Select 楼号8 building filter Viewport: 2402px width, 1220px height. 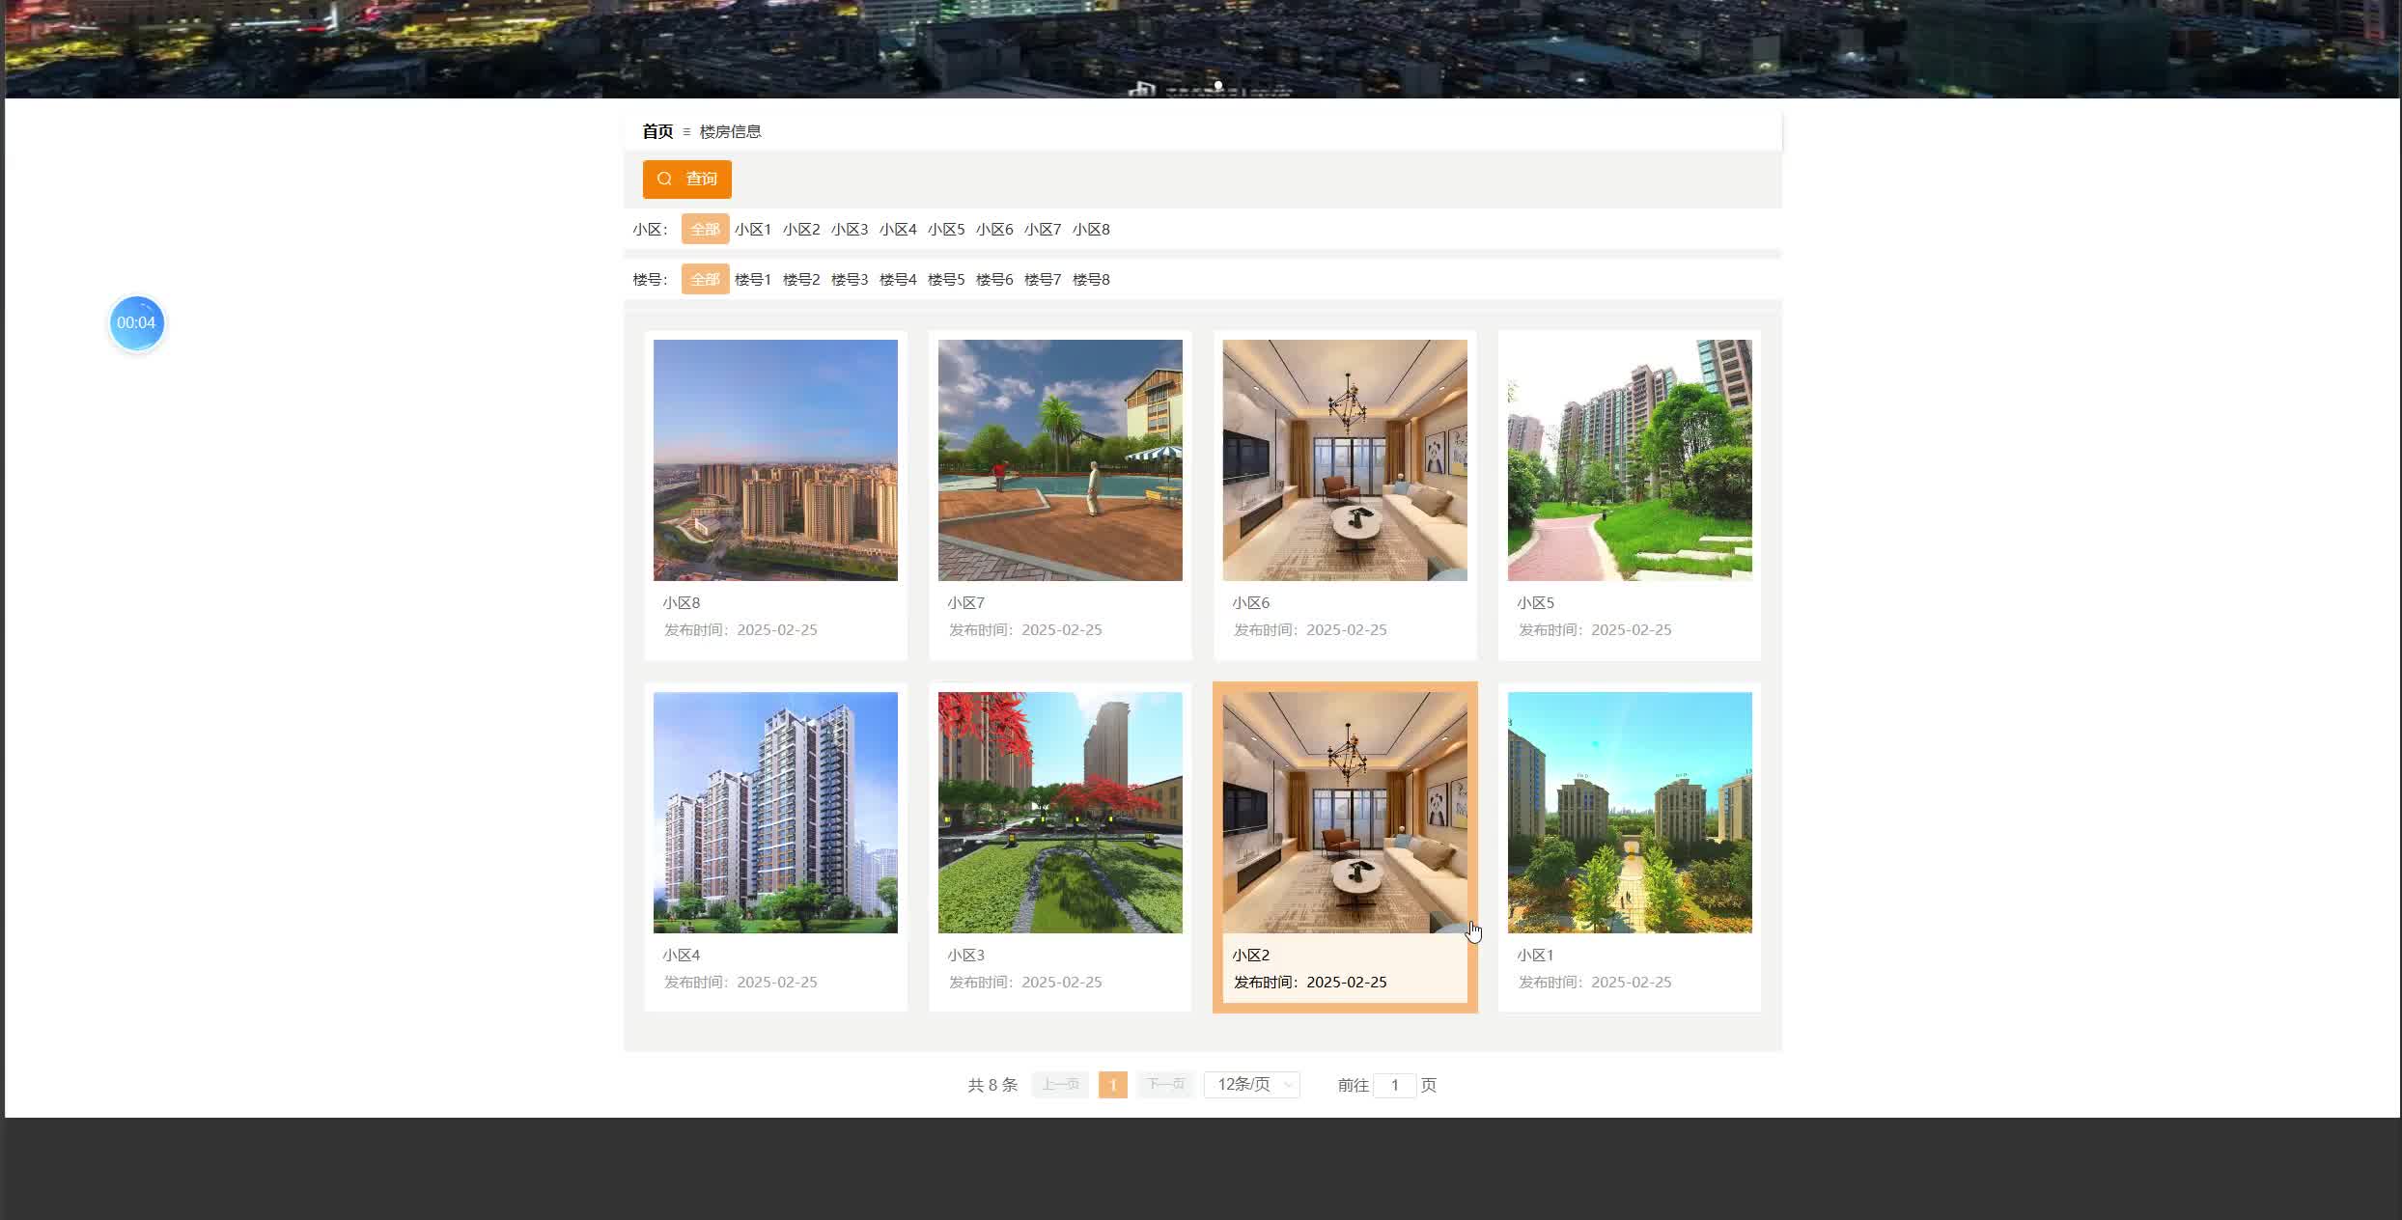tap(1090, 280)
